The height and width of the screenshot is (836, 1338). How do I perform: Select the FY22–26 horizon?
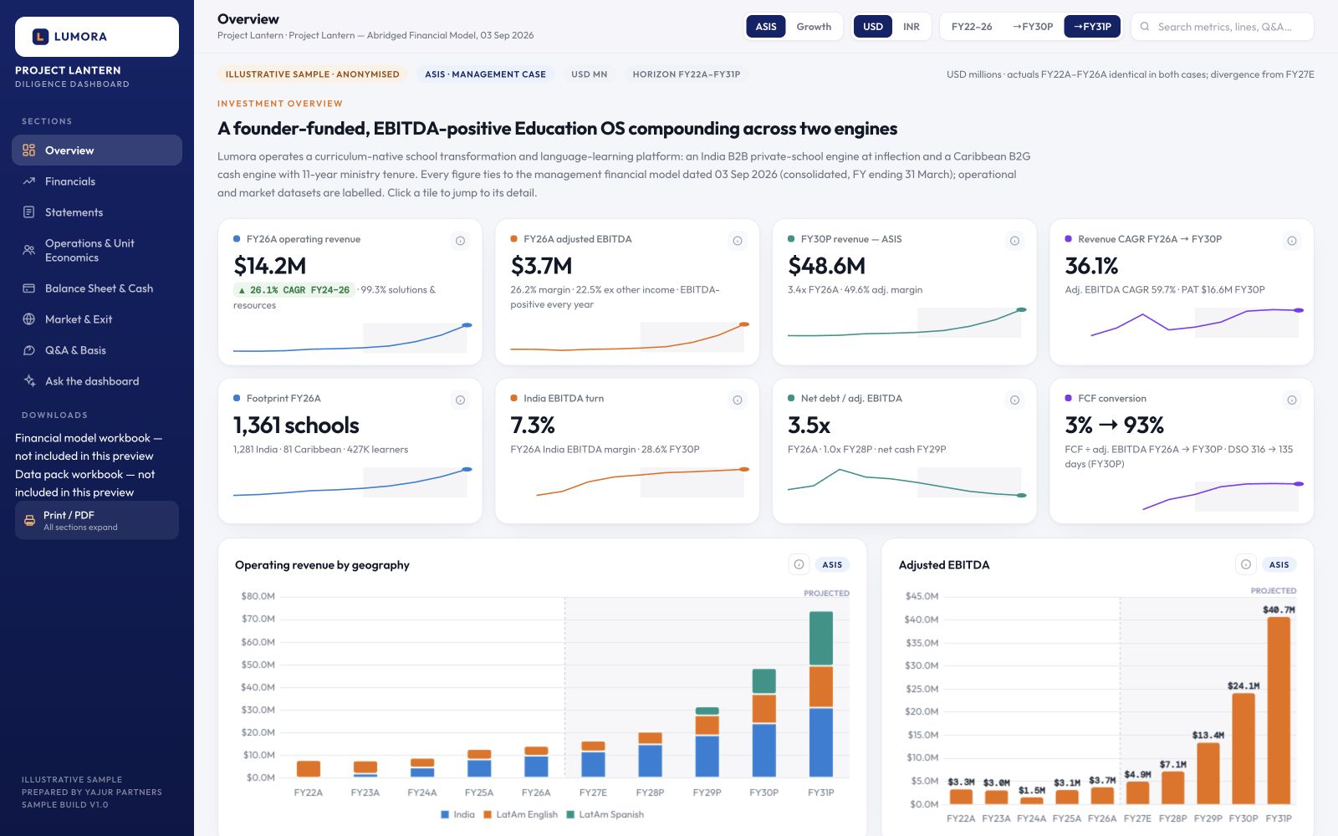(972, 27)
